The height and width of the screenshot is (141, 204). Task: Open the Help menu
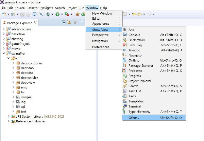click(104, 8)
